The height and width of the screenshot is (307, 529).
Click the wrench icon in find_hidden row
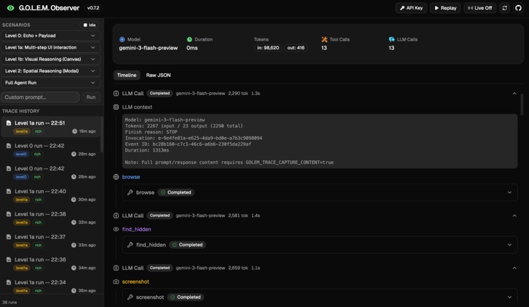point(130,245)
